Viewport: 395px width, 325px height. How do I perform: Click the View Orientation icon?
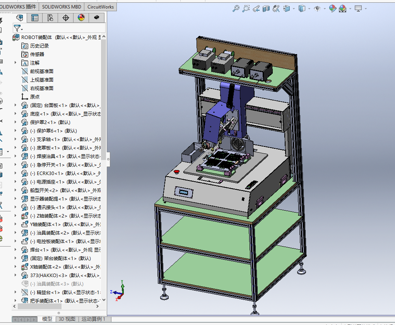coord(286,9)
